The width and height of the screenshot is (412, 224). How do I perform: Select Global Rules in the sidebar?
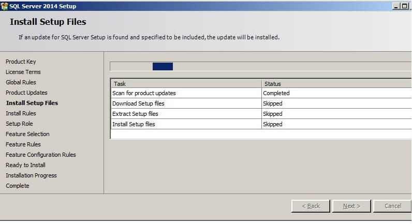(x=21, y=82)
